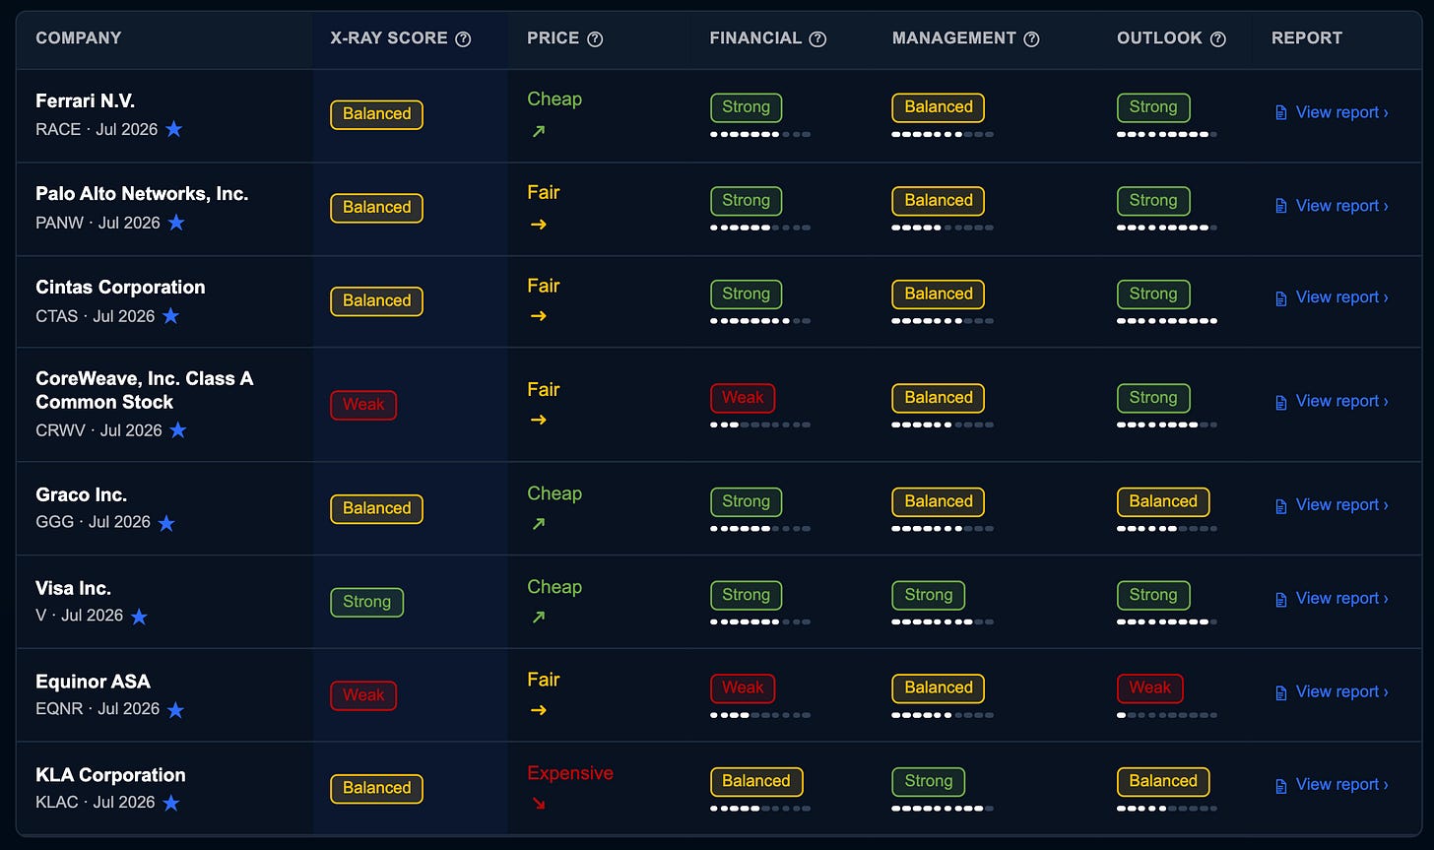Toggle the favorite star for Ferrari N.V.
1434x850 pixels.
point(173,129)
